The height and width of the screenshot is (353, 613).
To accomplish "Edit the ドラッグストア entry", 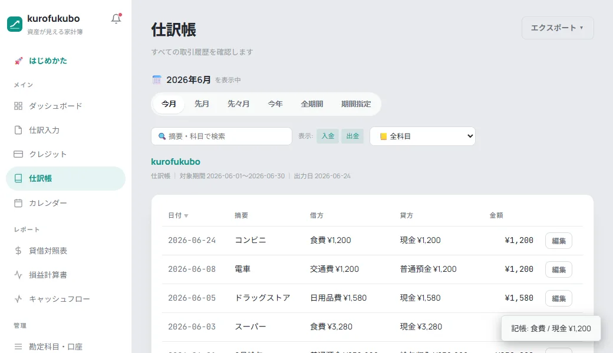I will click(559, 298).
